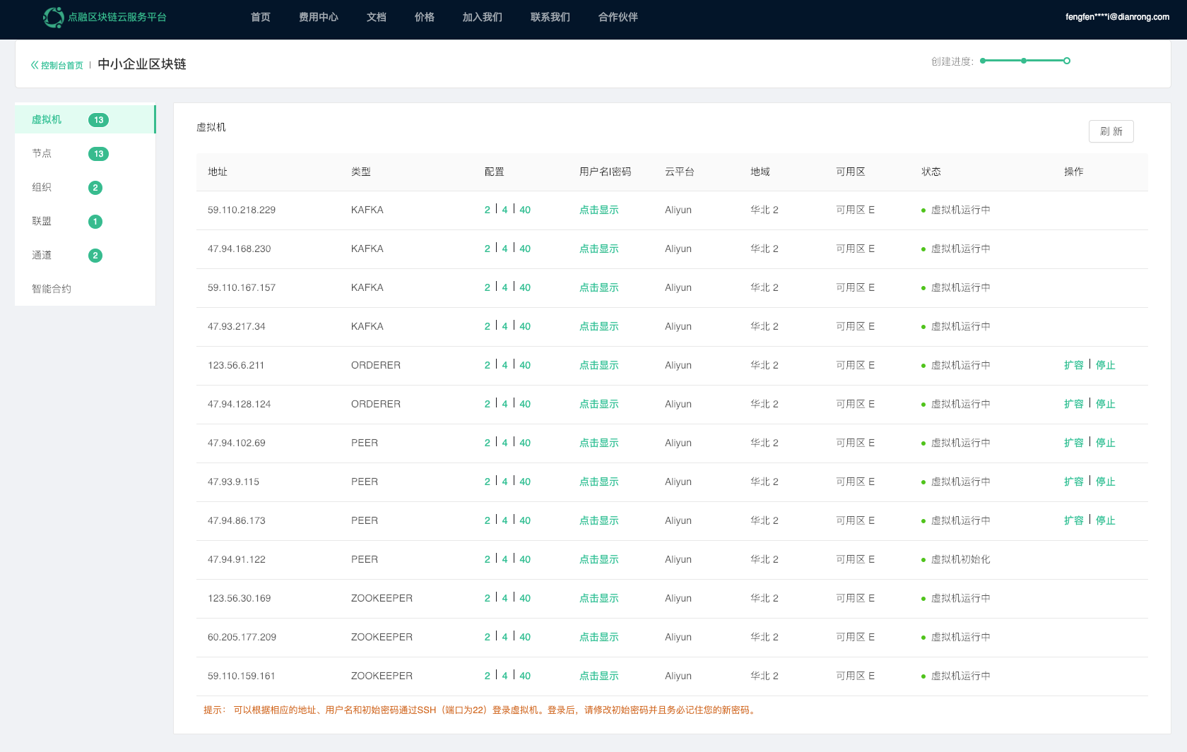Click KAFKA type of 47.93.217.34
1187x752 pixels.
(367, 326)
